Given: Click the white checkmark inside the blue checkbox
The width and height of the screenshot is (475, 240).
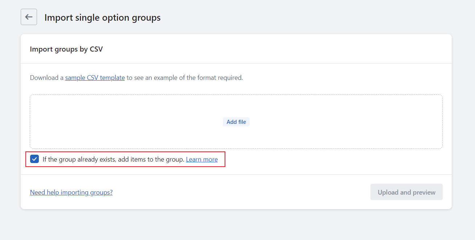Looking at the screenshot, I should pyautogui.click(x=34, y=159).
